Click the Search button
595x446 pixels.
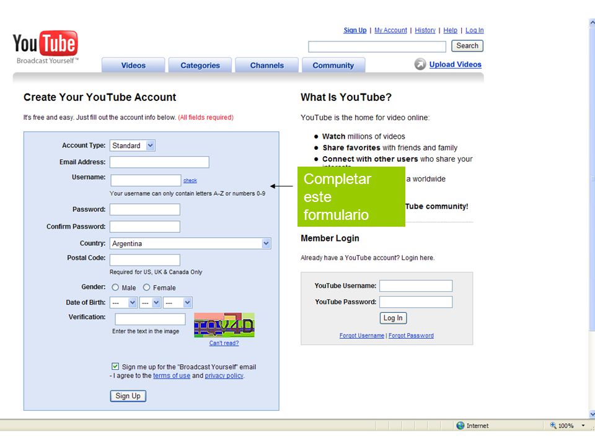pyautogui.click(x=467, y=46)
